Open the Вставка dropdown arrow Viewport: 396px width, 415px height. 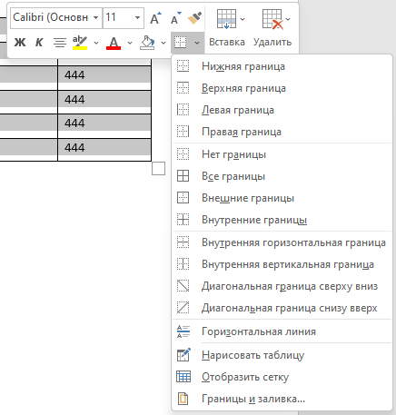coord(243,19)
